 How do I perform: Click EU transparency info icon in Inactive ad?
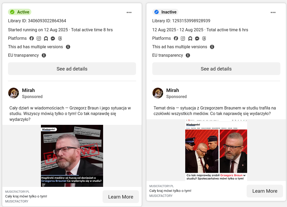188,55
